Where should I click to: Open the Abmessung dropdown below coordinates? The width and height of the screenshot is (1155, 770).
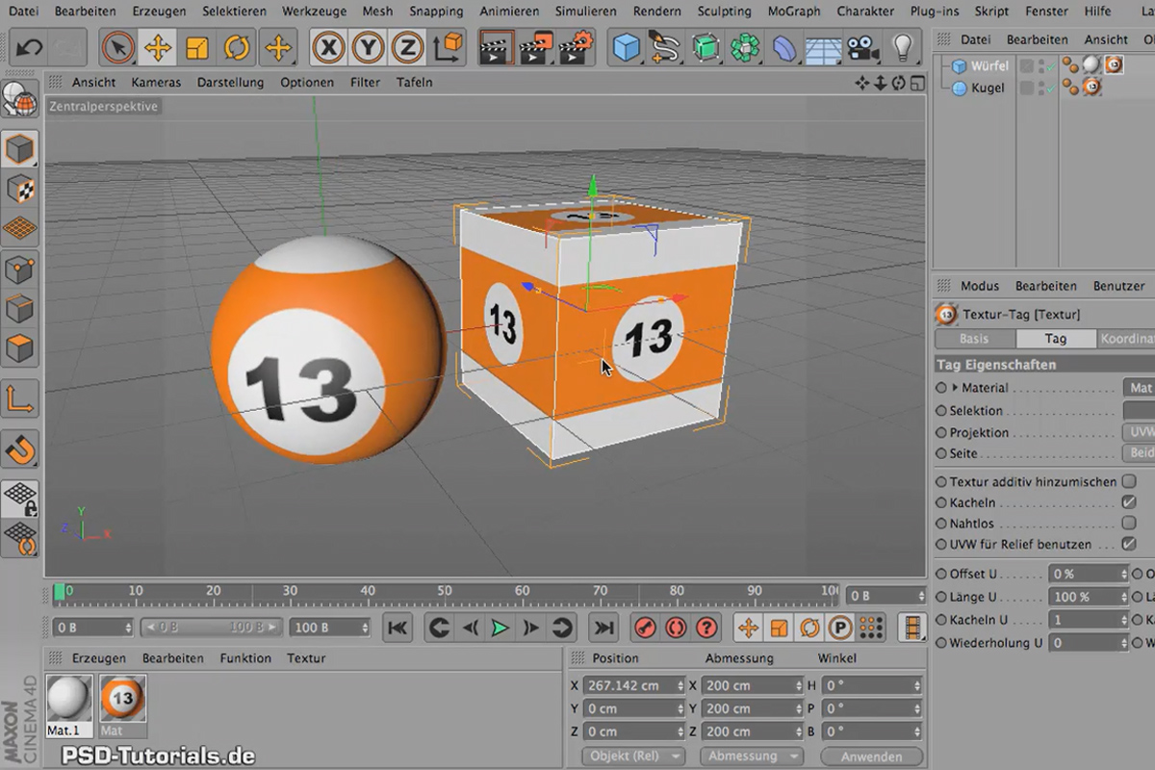coord(752,757)
